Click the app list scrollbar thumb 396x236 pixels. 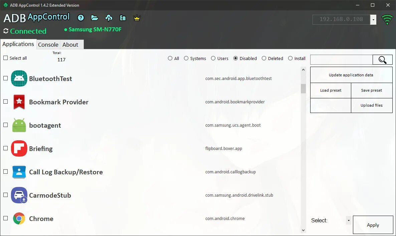(303, 89)
